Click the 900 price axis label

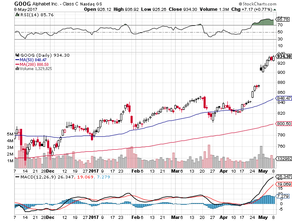click(281, 73)
